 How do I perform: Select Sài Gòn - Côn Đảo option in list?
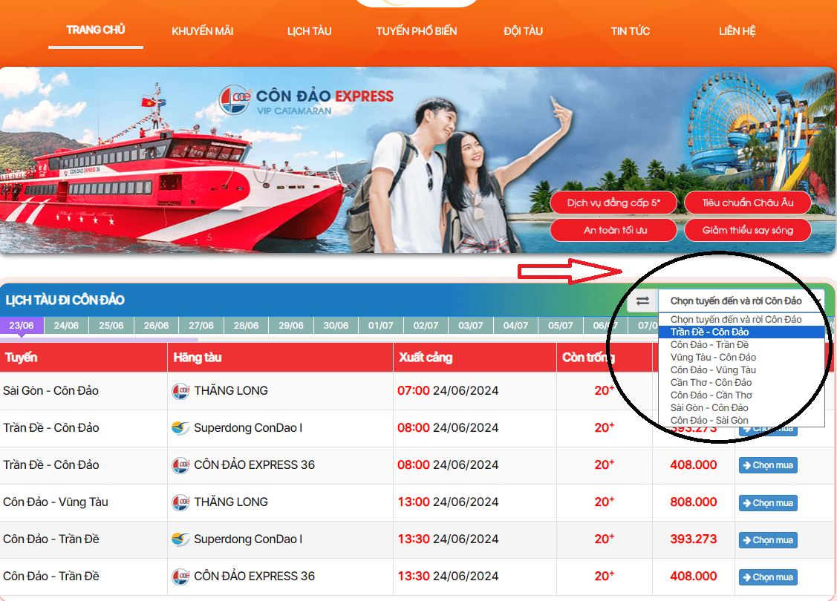click(x=741, y=407)
